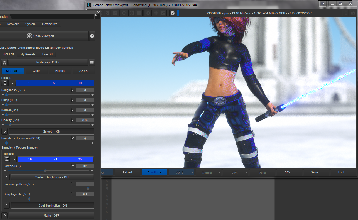Click the Diffuse blue color swatch
358x220 pixels.
point(55,83)
